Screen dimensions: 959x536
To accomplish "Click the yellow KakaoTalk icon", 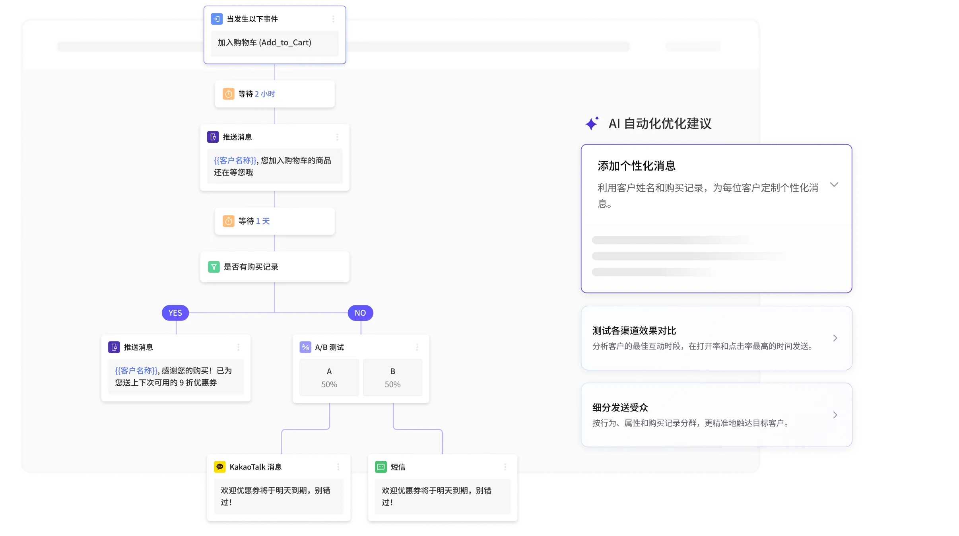I will (219, 467).
